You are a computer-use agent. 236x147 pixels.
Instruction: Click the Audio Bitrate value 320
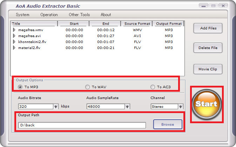click(x=36, y=107)
